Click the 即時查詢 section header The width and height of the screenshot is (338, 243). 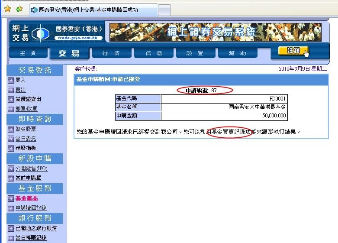tap(35, 119)
